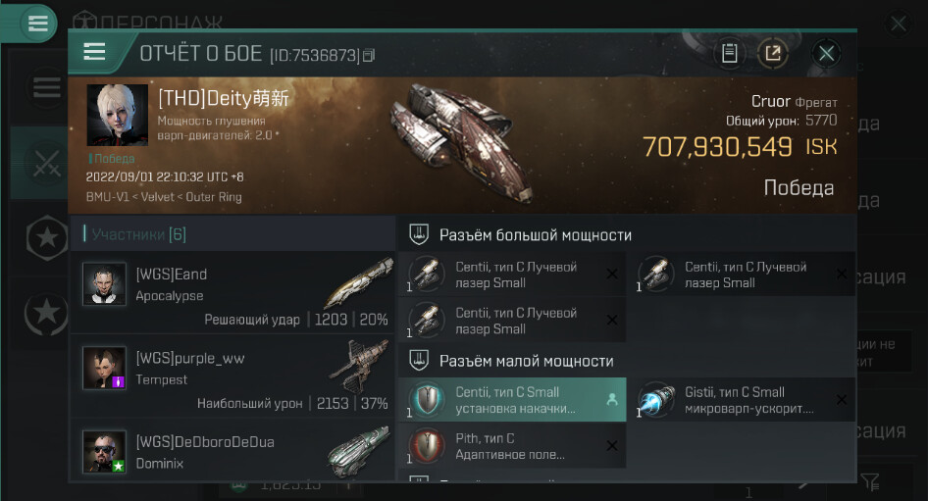928x501 pixels.
Task: Copy the battle report ID 7536873
Action: point(369,56)
